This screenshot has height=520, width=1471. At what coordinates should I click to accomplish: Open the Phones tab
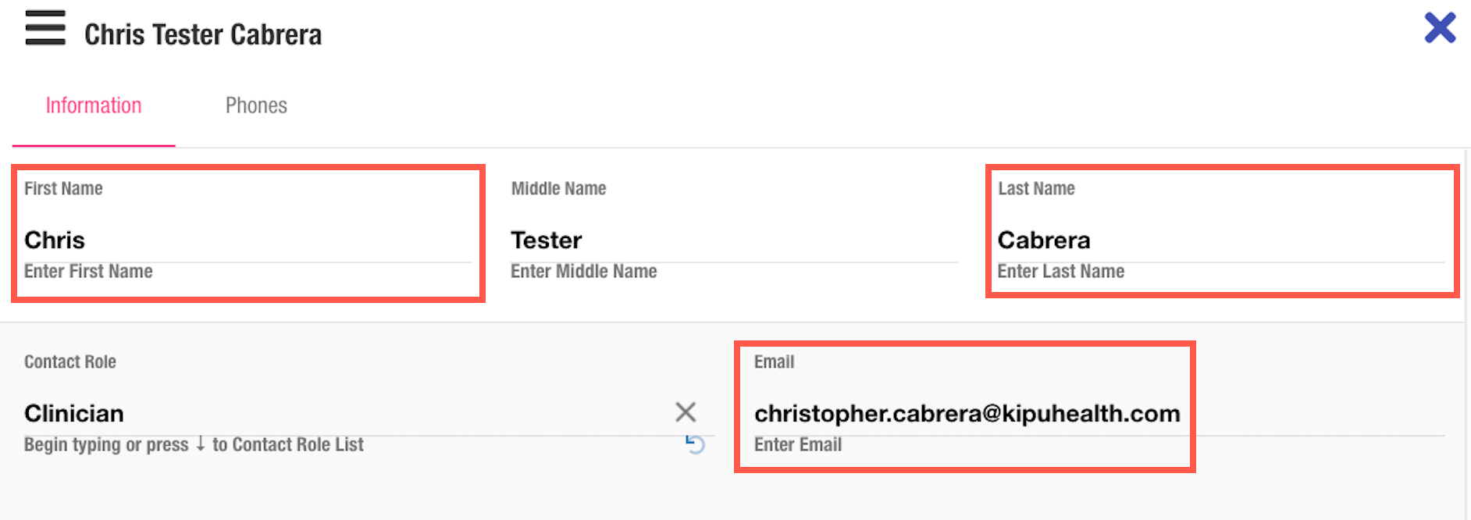click(256, 105)
